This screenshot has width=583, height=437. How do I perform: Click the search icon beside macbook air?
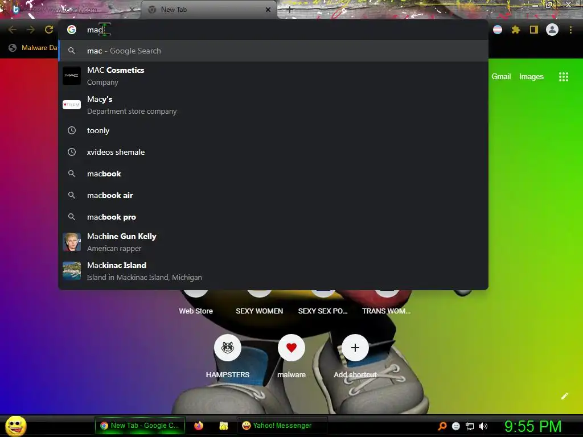(x=72, y=195)
